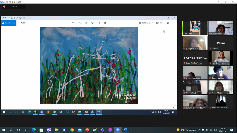This screenshot has height=133, width=237.
Task: Open the local Windows Start menu
Action: click(x=4, y=130)
